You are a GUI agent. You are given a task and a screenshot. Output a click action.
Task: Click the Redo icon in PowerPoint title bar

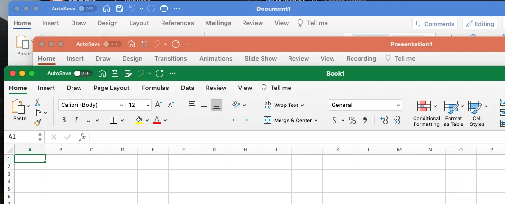(x=176, y=44)
